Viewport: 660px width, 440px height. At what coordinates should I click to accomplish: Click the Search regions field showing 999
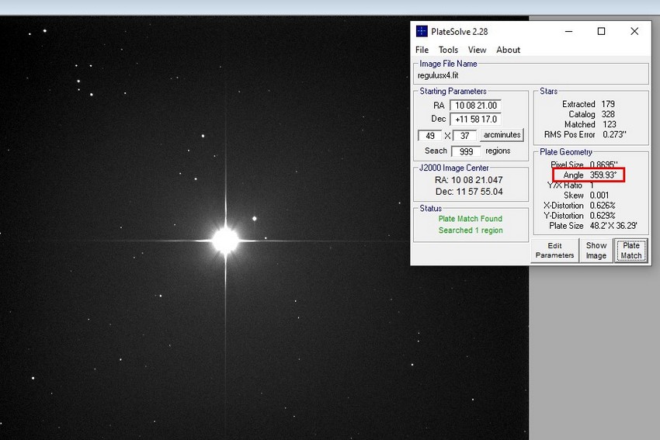[x=466, y=151]
